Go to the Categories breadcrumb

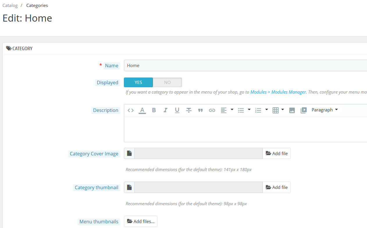coord(37,5)
